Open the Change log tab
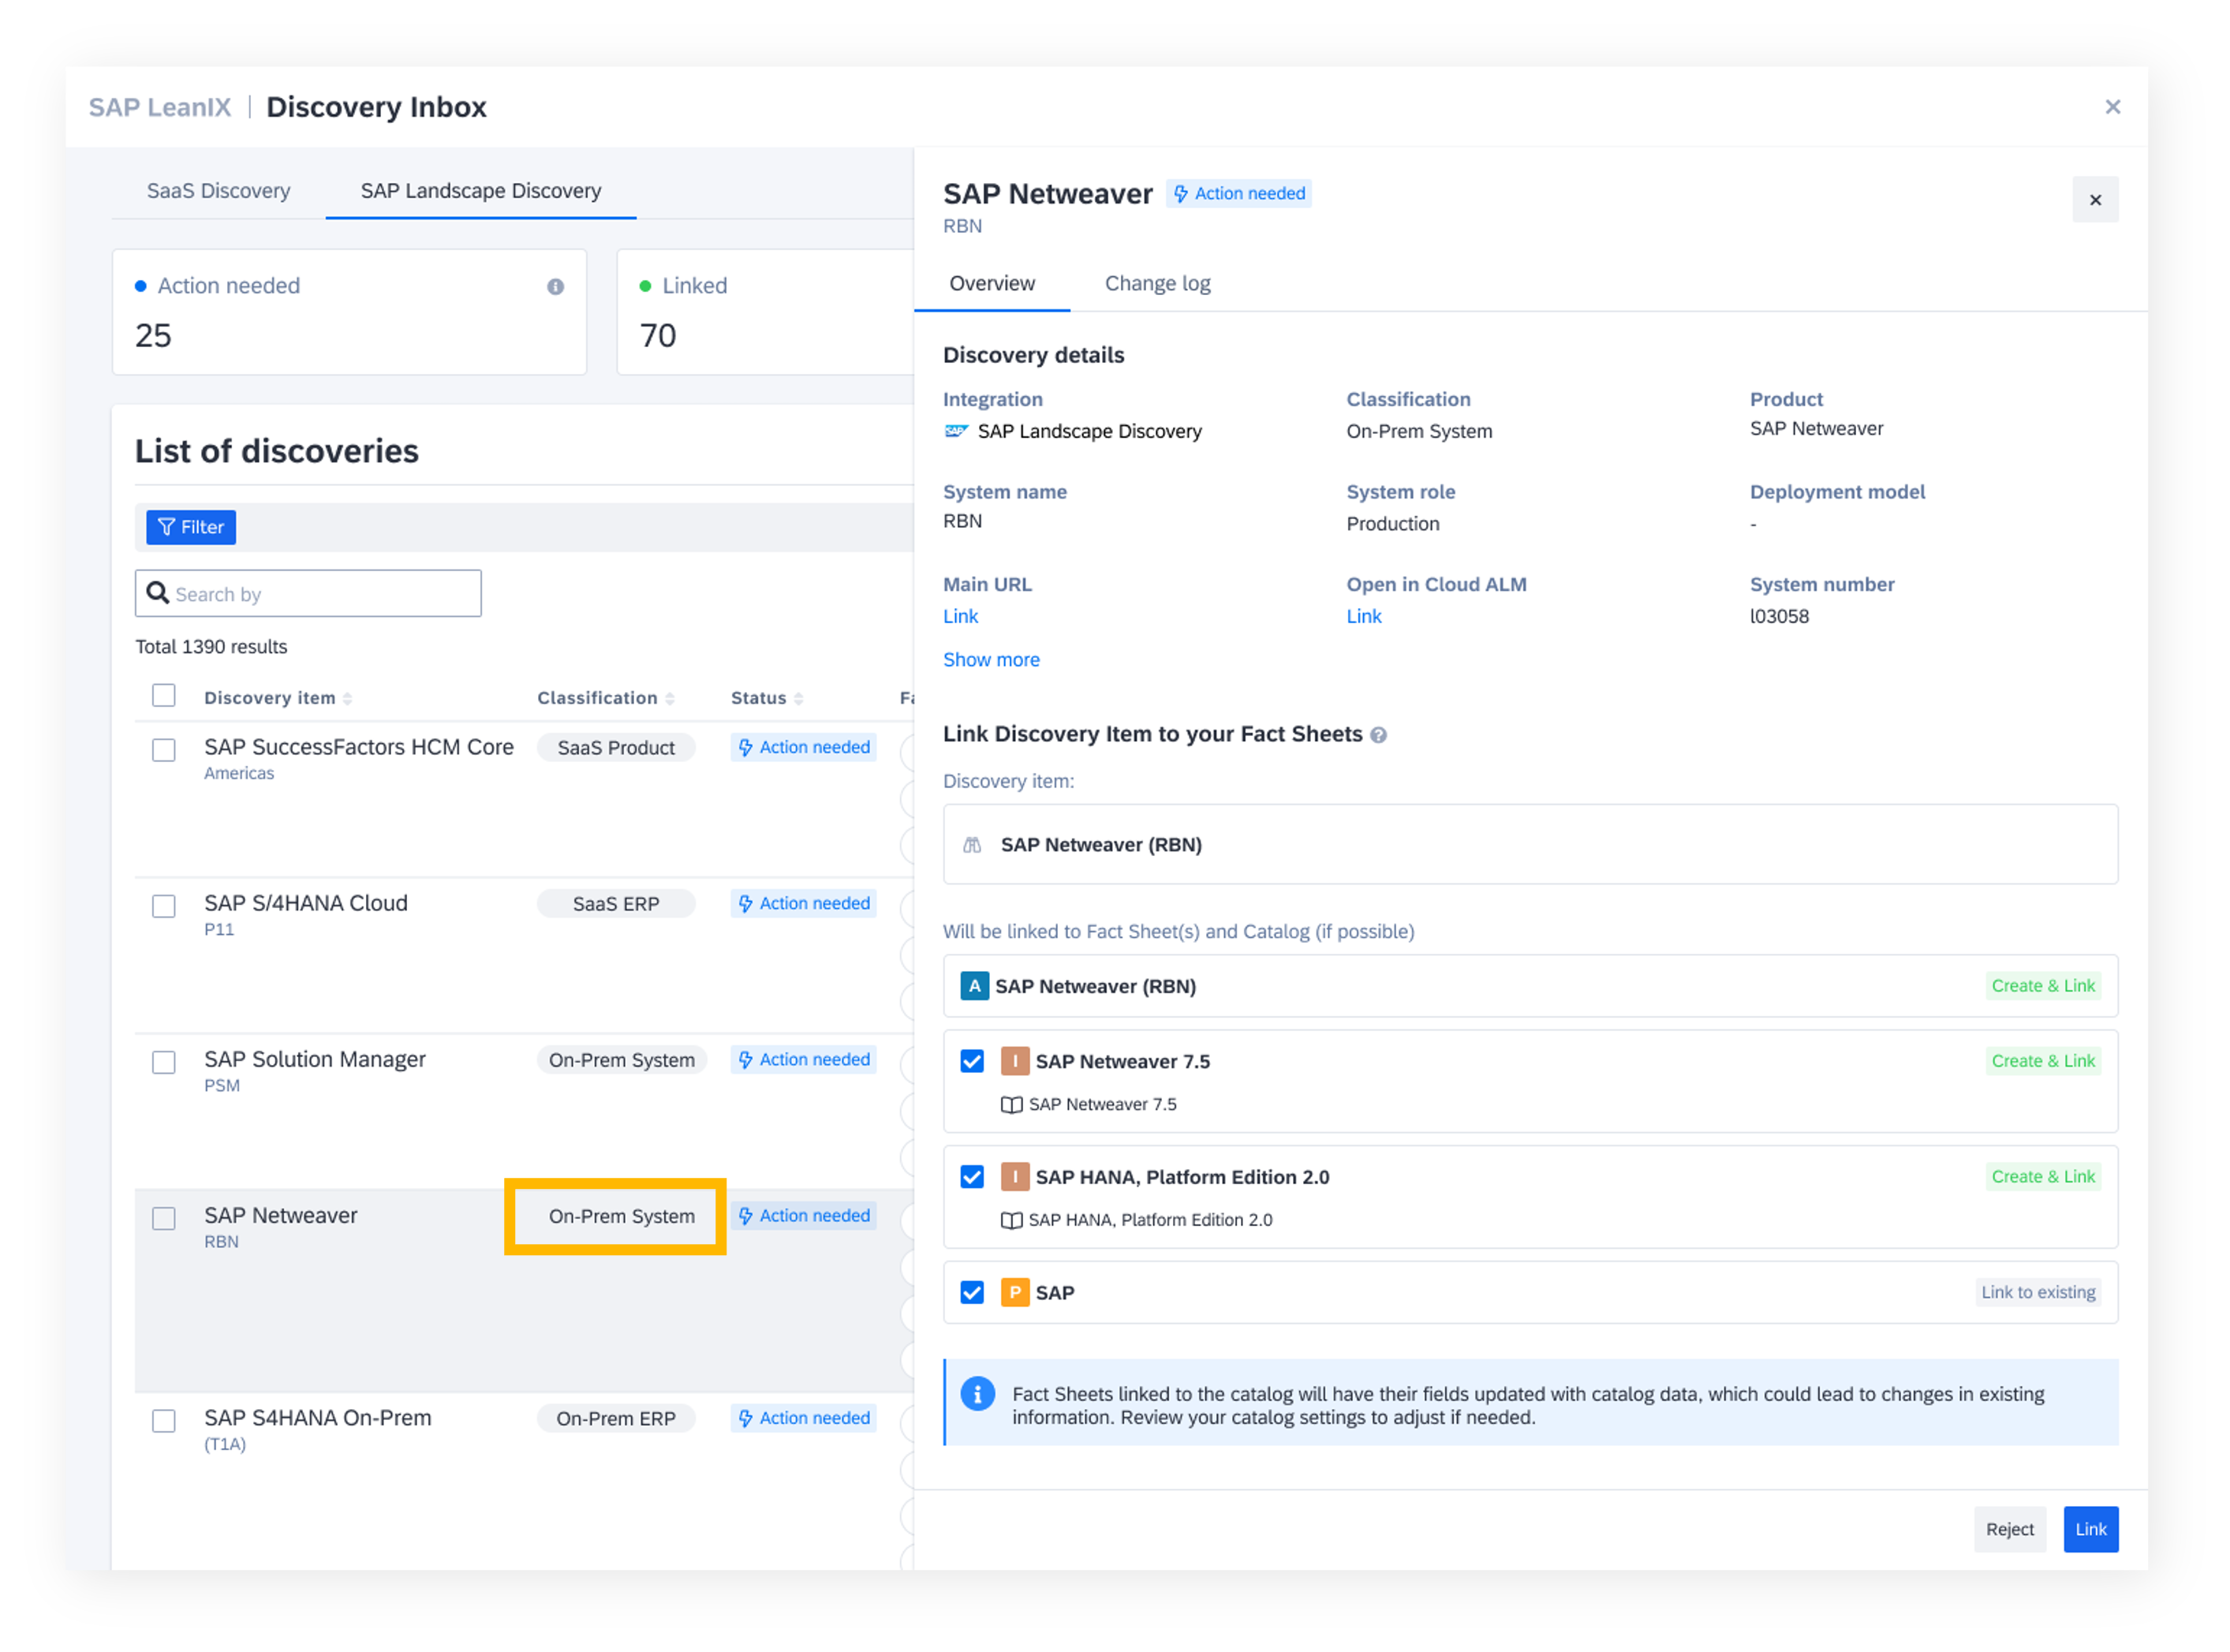This screenshot has width=2230, height=1652. pos(1157,284)
